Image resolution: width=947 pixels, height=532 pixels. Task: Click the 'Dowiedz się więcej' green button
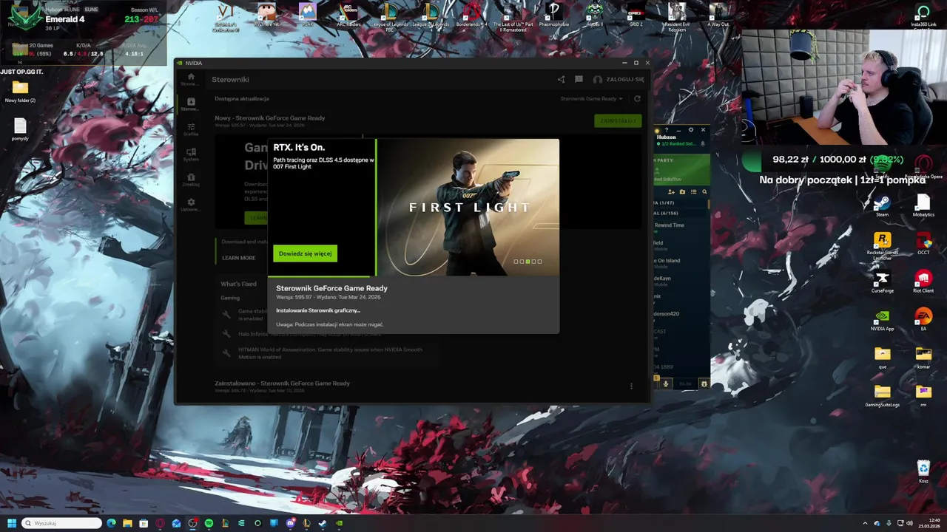pyautogui.click(x=305, y=253)
